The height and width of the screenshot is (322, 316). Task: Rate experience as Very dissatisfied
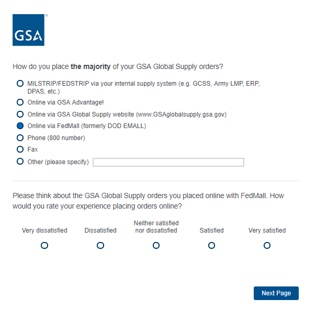(44, 245)
